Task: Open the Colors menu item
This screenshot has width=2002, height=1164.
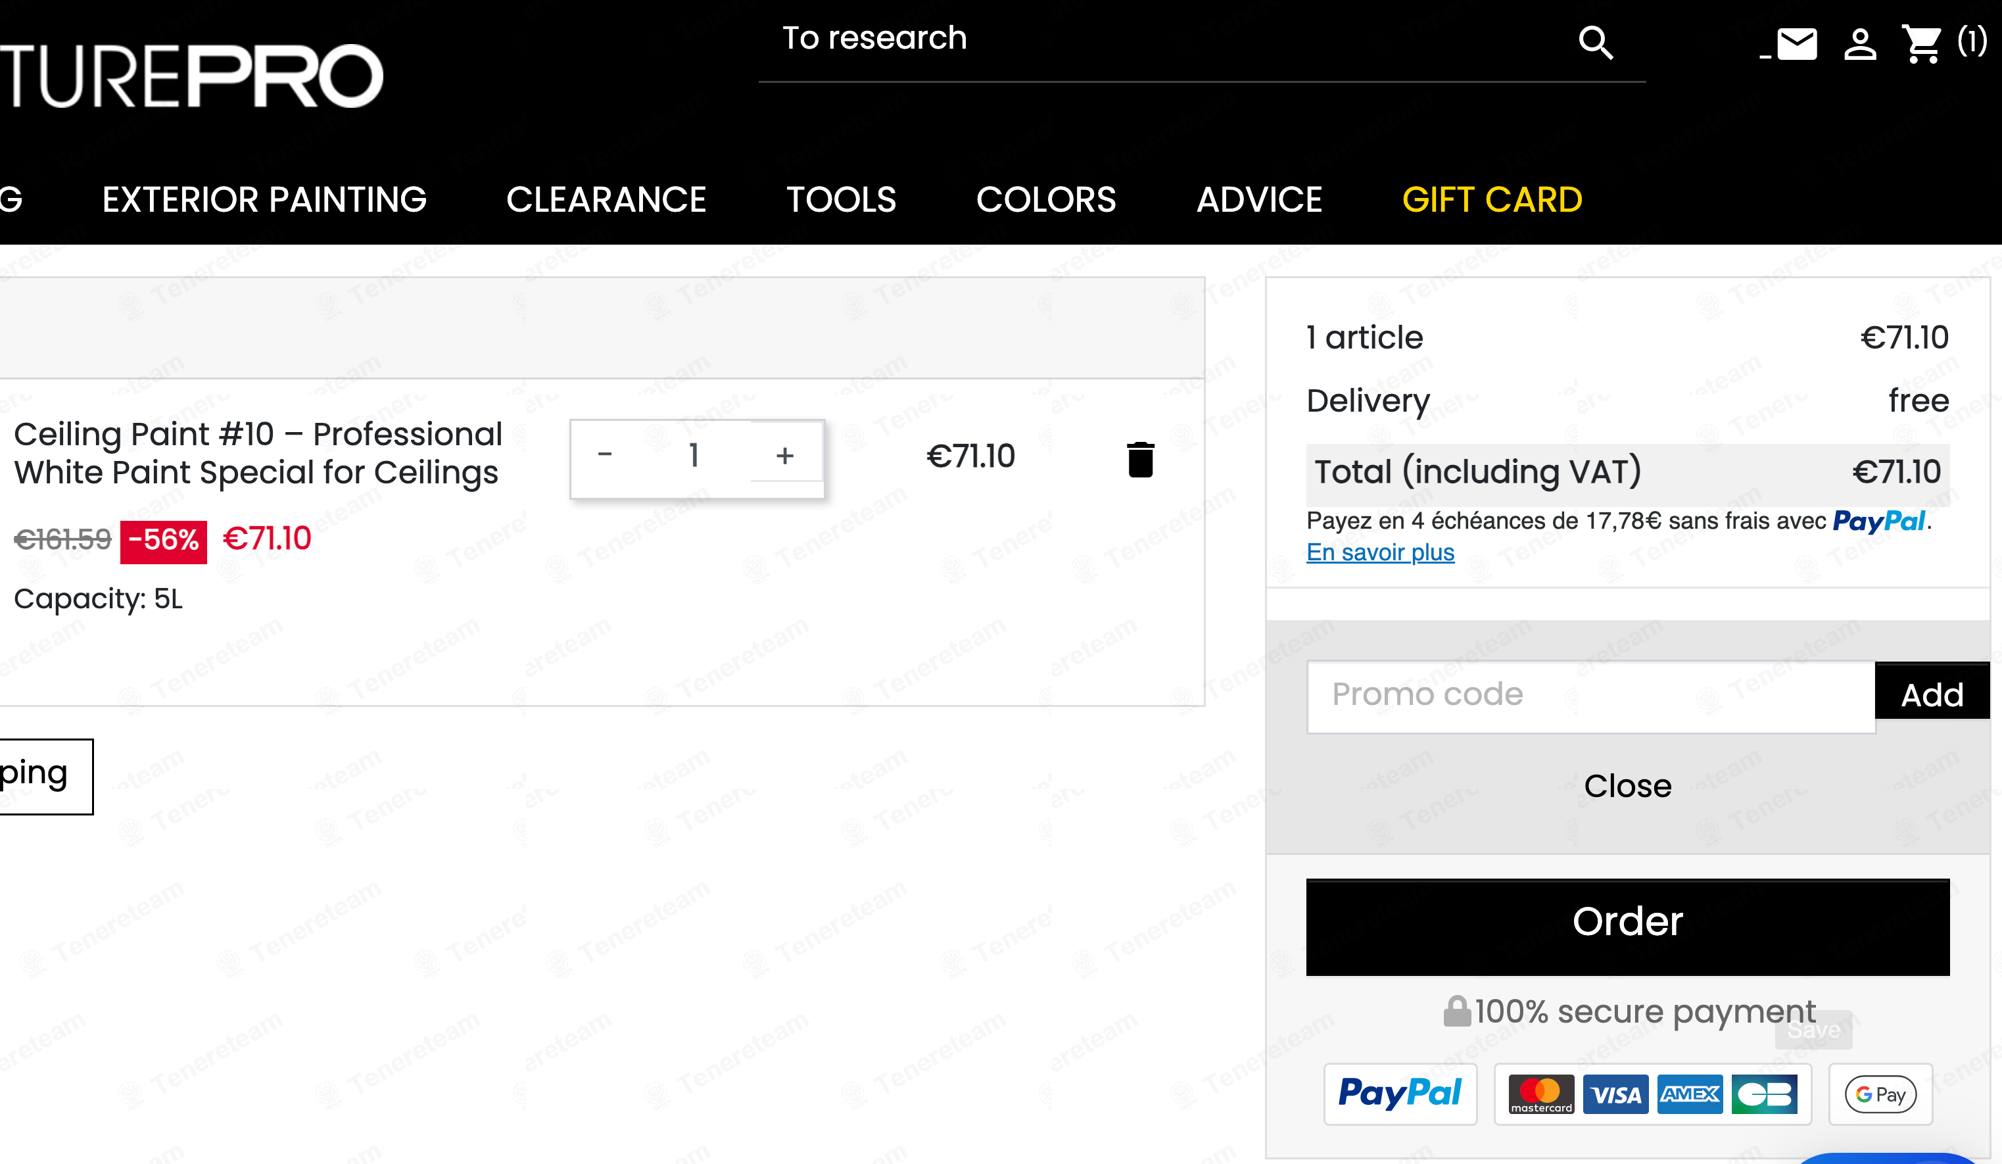Action: point(1046,199)
